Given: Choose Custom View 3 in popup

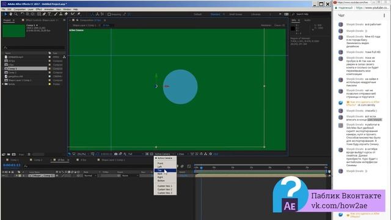Looking at the screenshot, I should (165, 193).
